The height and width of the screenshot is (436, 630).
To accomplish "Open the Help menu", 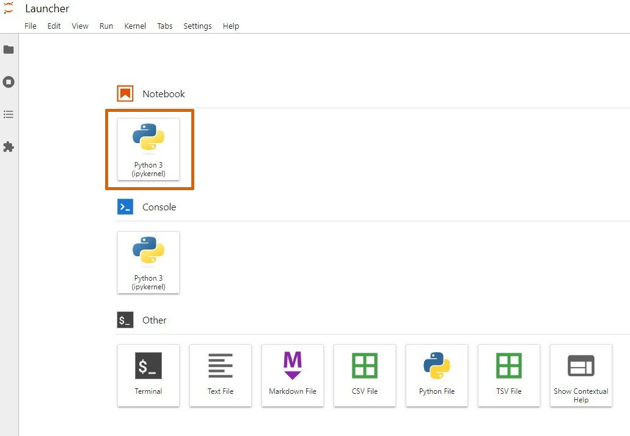I will tap(231, 26).
